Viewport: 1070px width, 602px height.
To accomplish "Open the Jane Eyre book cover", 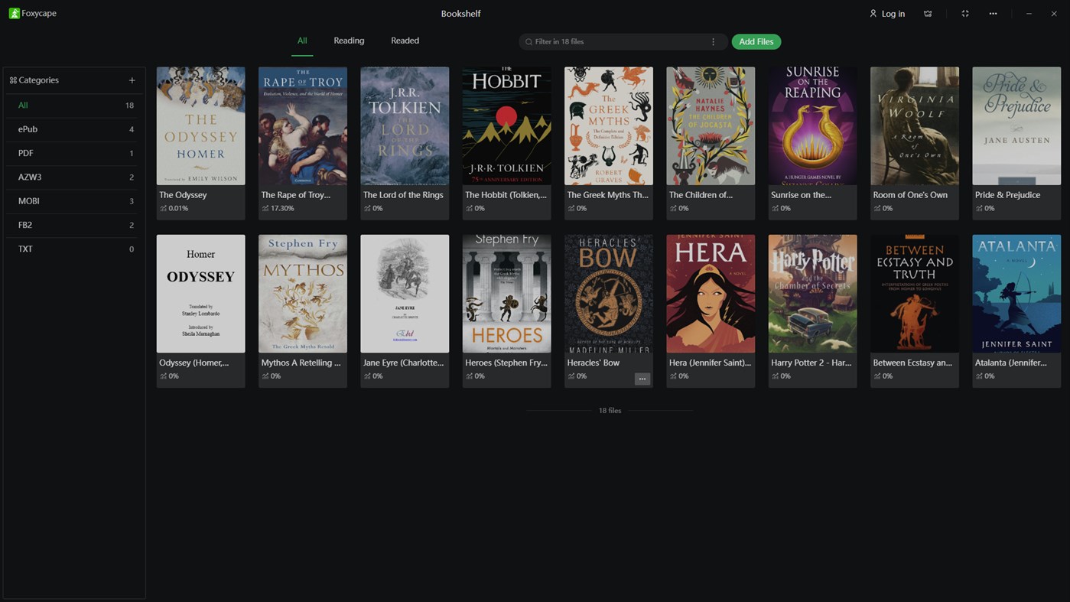I will click(x=405, y=294).
